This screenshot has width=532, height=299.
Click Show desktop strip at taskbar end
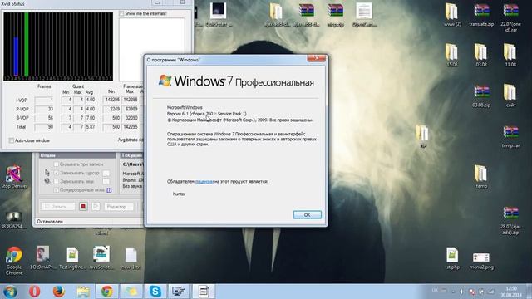point(530,292)
